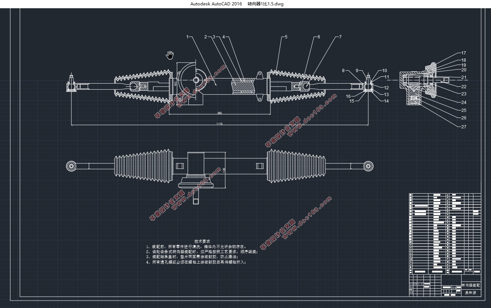The image size is (491, 308).
Task: Click part callout number 9
Action: point(357,71)
